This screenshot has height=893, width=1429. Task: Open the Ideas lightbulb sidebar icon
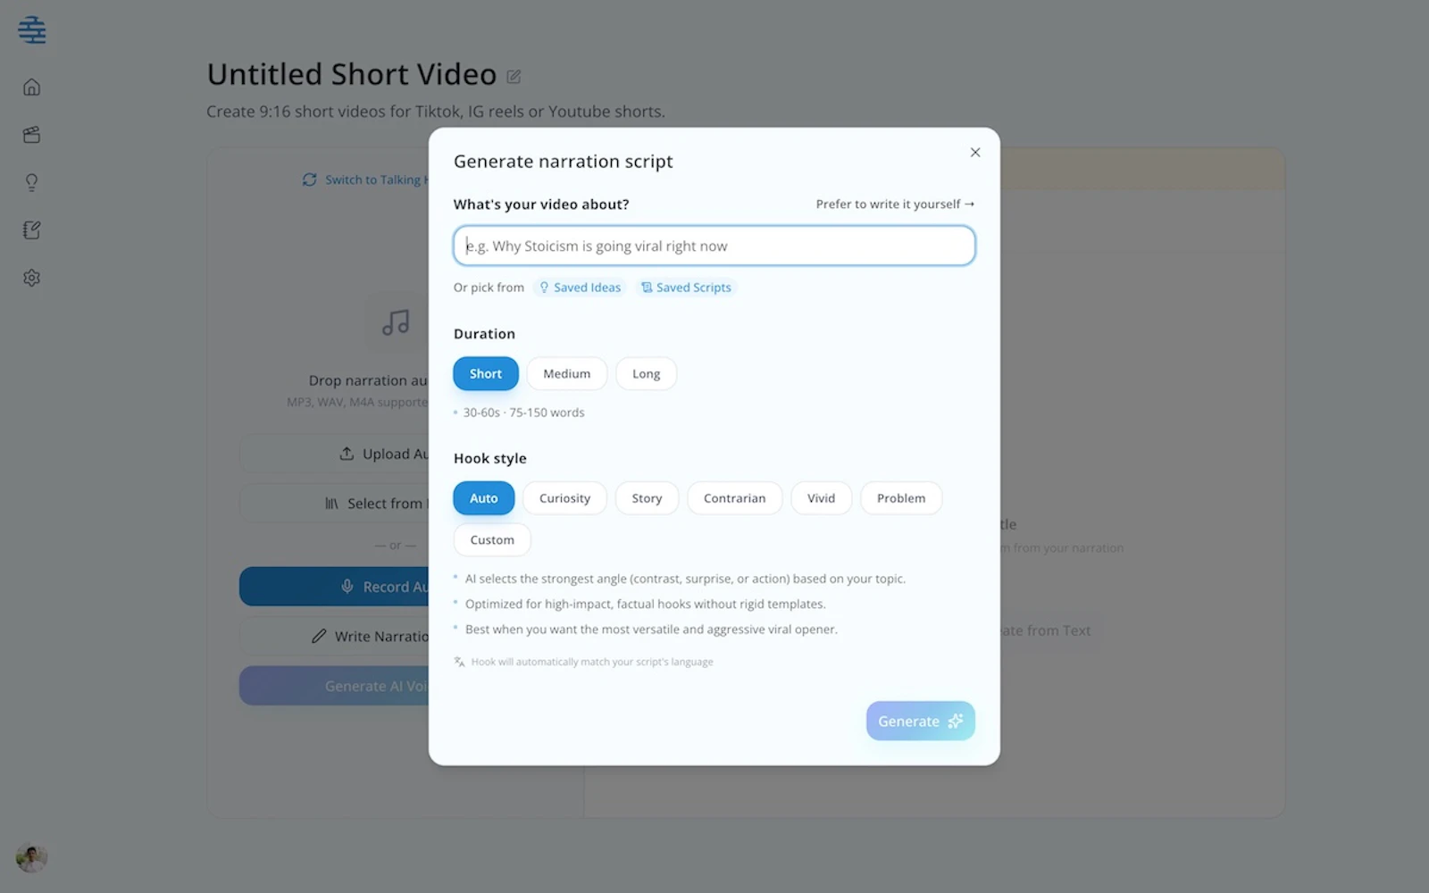coord(31,182)
